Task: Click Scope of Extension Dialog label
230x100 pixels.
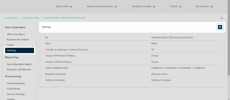Action: point(60,56)
